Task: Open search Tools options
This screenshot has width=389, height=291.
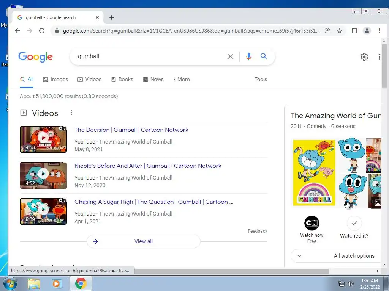Action: click(261, 80)
